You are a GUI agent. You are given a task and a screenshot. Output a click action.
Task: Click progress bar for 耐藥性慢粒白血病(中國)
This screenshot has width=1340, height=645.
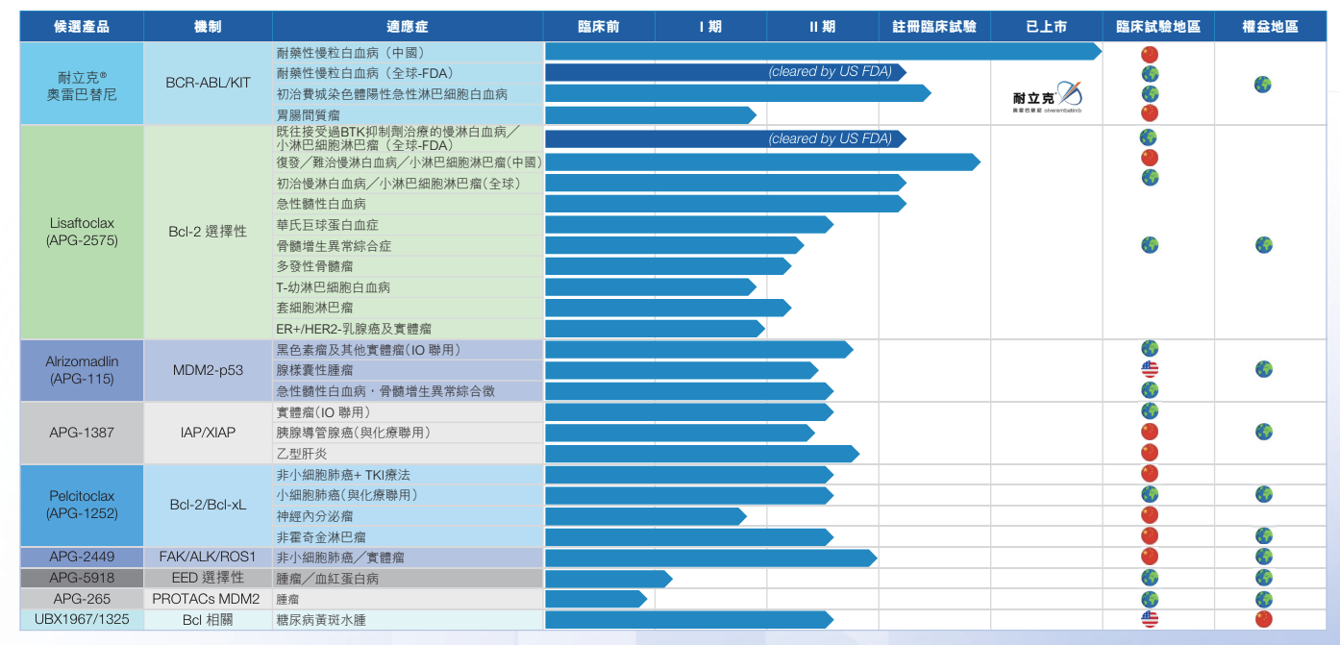(x=823, y=52)
